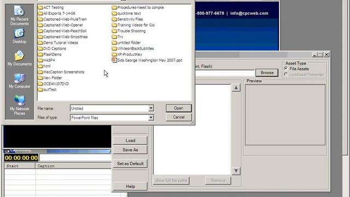Click the Open button in file dialog

click(x=179, y=108)
